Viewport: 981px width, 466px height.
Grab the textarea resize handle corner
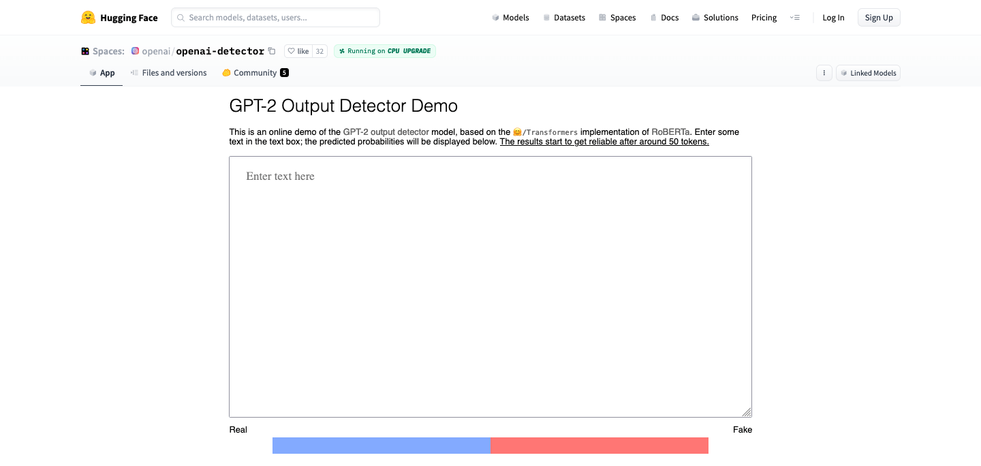(x=747, y=412)
